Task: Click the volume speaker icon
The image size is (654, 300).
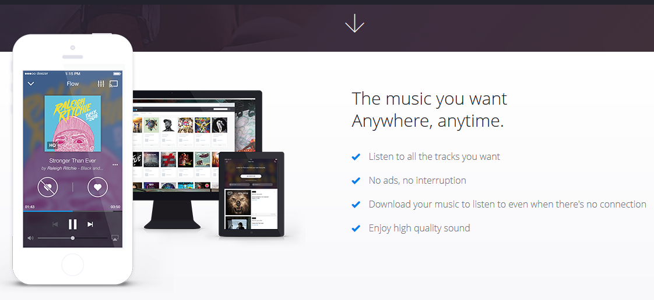Action: 30,238
